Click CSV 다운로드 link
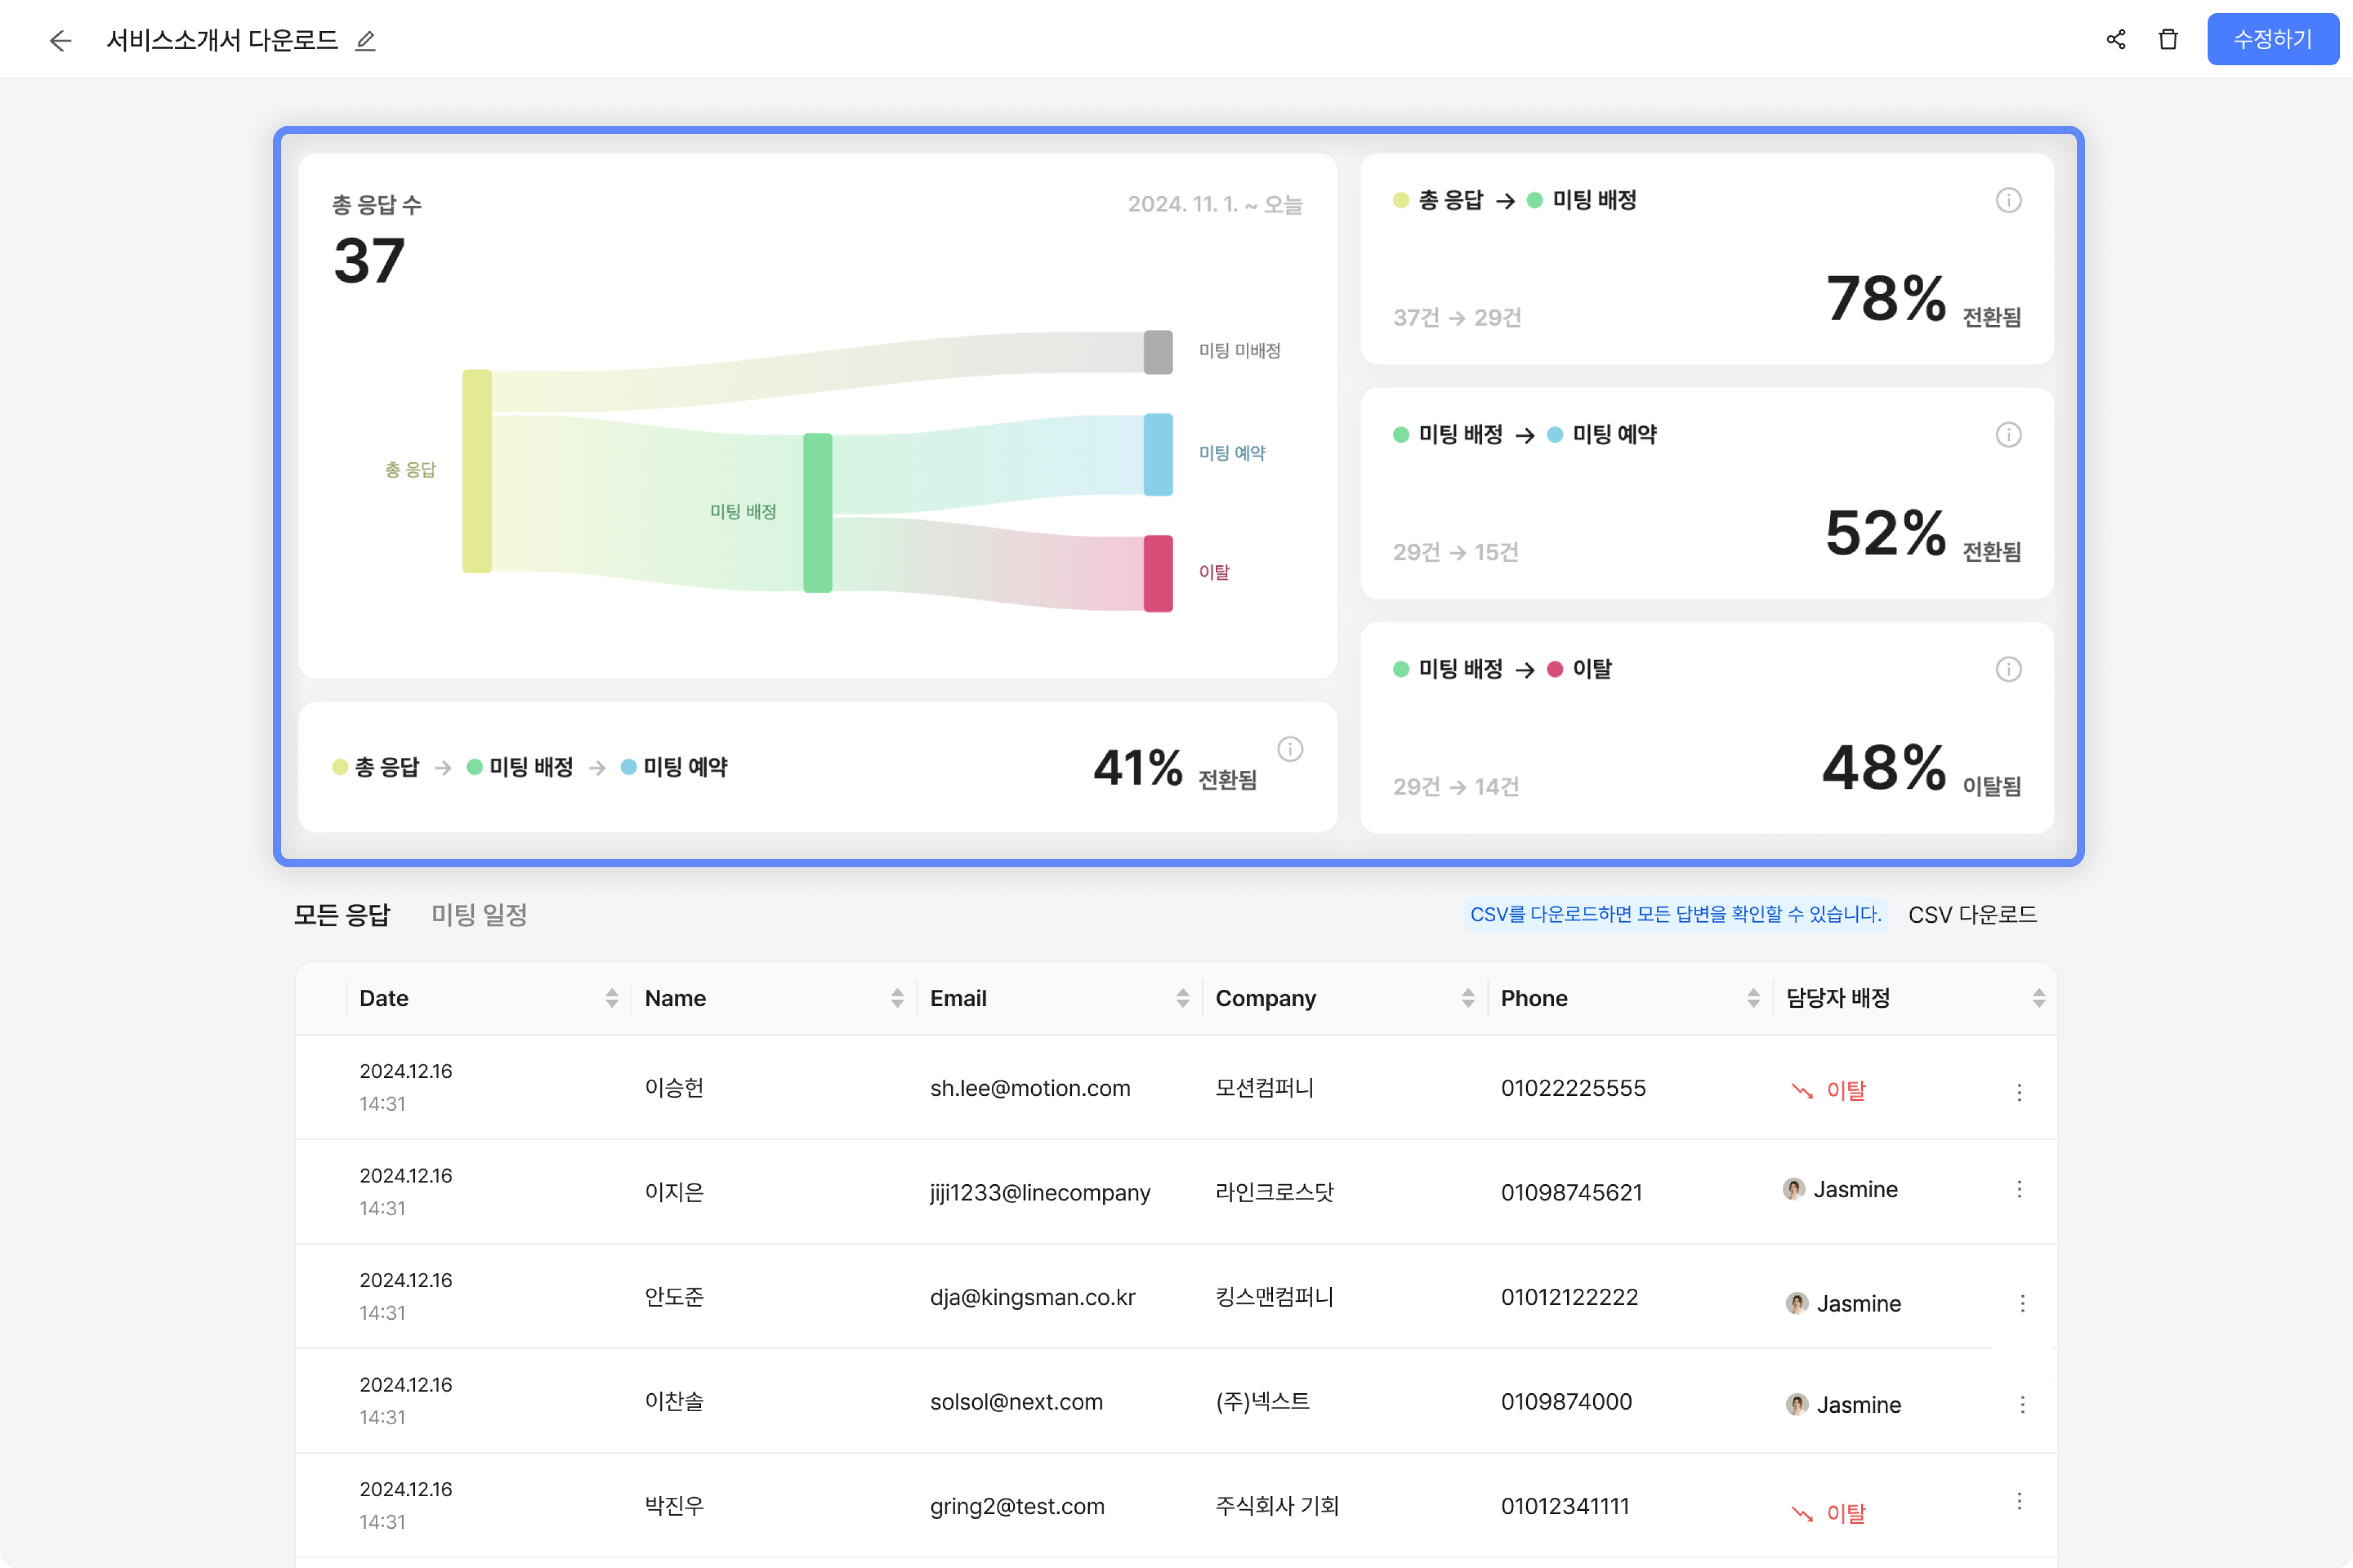Screen dimensions: 2353x1568 click(1972, 914)
